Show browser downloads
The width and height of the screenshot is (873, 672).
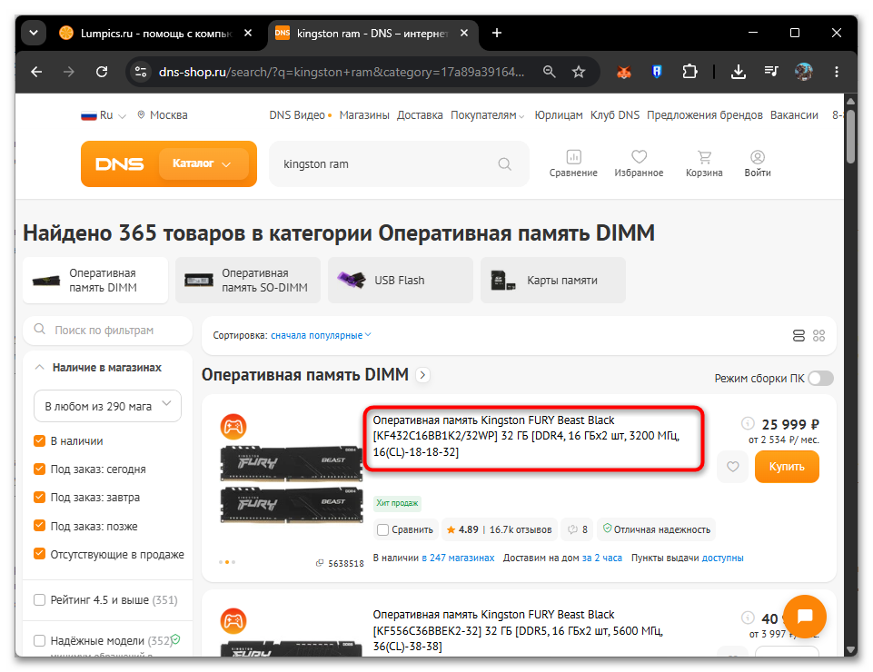(x=739, y=72)
